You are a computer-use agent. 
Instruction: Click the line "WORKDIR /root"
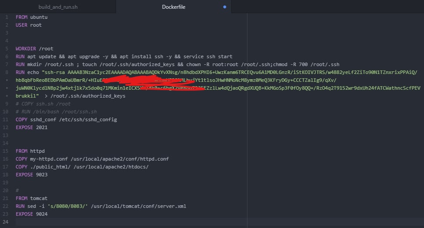[x=34, y=49]
